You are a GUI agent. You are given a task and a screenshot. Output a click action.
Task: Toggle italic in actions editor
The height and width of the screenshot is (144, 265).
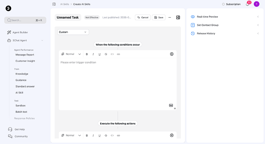[93, 136]
